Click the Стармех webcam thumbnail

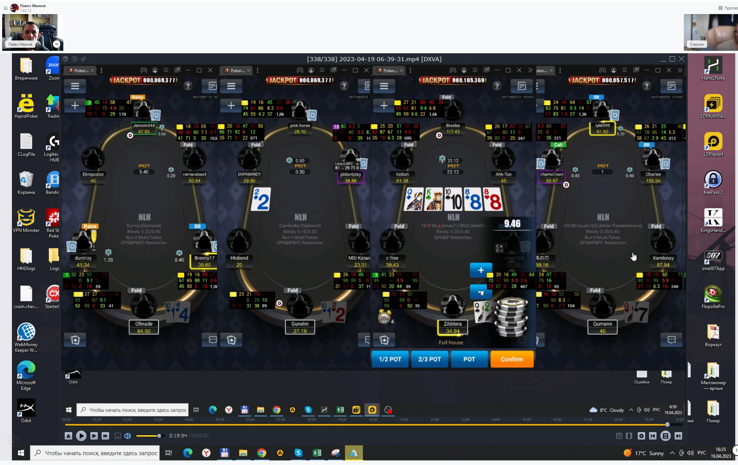point(711,32)
